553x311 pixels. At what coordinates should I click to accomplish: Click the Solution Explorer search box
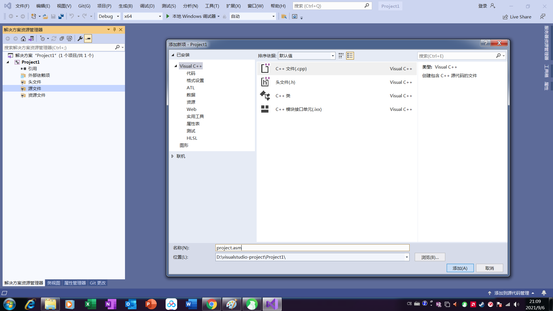click(x=59, y=48)
